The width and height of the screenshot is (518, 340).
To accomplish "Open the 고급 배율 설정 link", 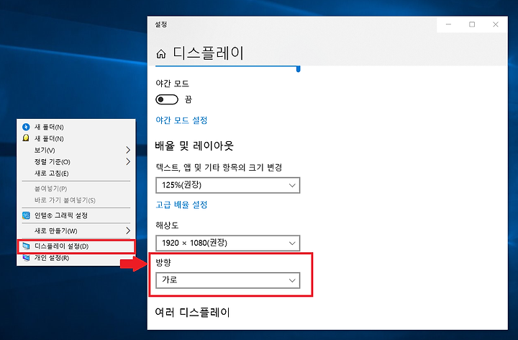I will pos(181,205).
